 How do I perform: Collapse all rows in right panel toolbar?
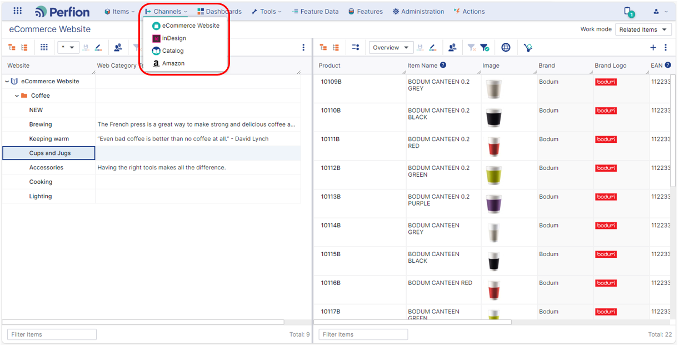[336, 47]
